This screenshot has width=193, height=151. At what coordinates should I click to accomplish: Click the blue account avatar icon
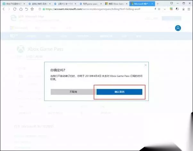(178, 28)
